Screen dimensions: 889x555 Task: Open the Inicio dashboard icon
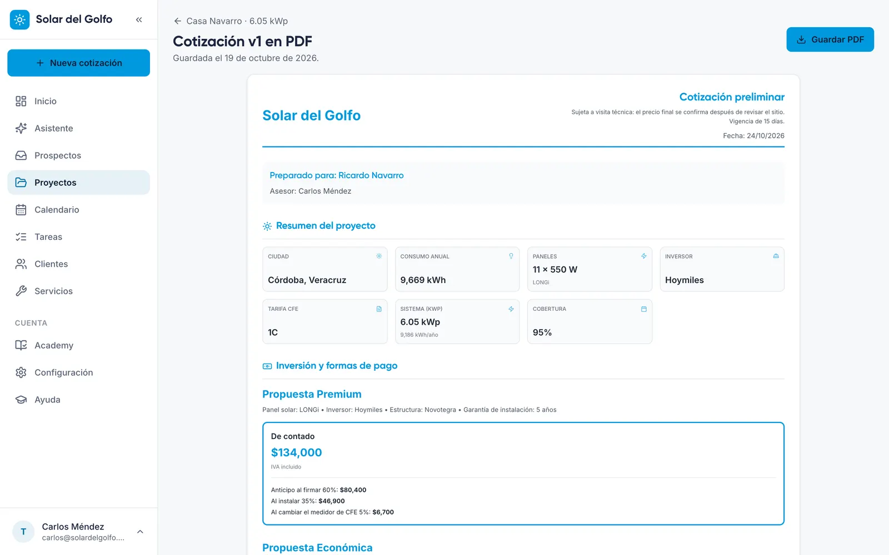click(21, 101)
